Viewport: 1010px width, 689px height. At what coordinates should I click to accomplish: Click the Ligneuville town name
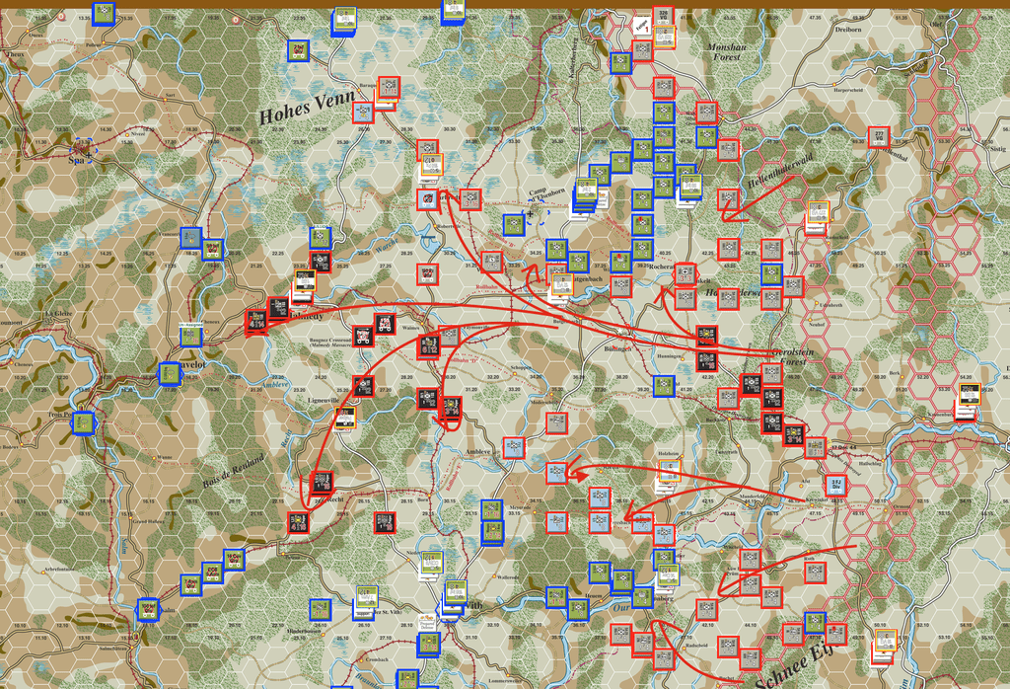[324, 400]
